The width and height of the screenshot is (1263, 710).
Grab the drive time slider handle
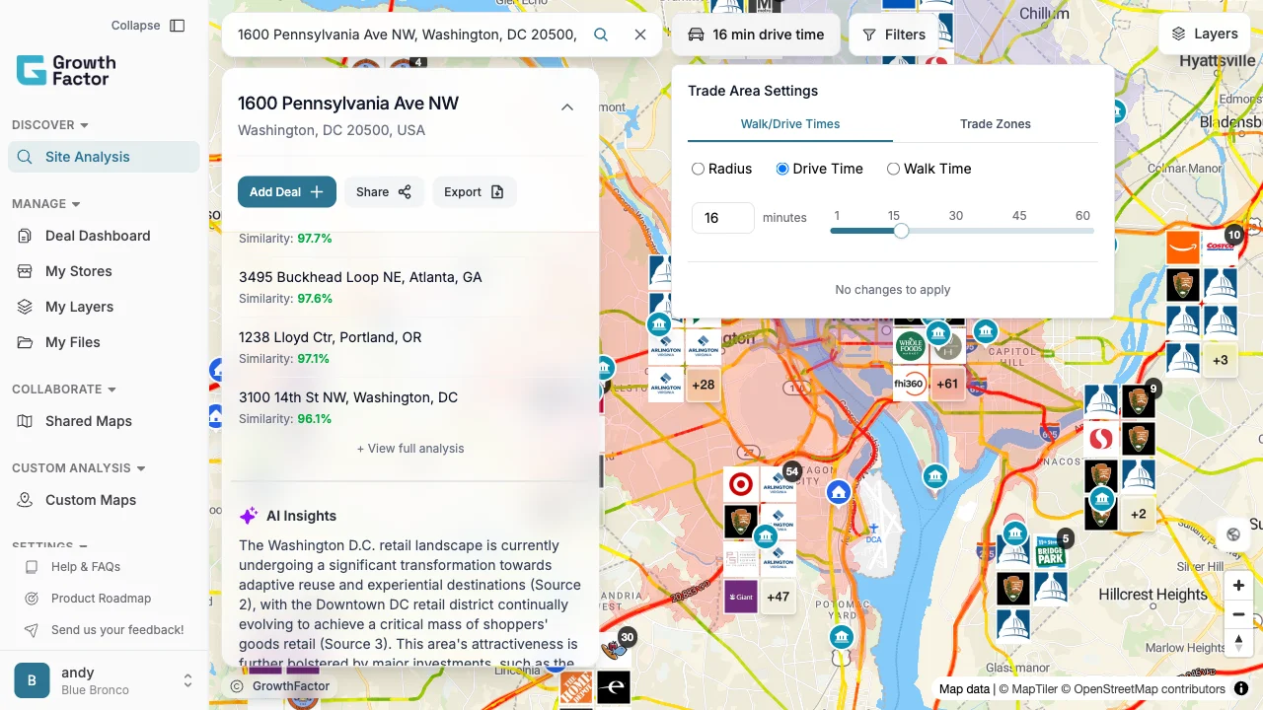point(901,230)
